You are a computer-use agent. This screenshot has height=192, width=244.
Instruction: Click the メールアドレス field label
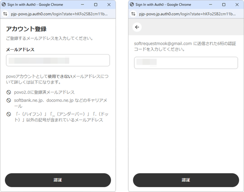[20, 50]
